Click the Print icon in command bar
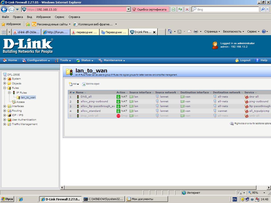Image resolution: width=271 pixels, height=203 pixels. pyautogui.click(x=196, y=32)
